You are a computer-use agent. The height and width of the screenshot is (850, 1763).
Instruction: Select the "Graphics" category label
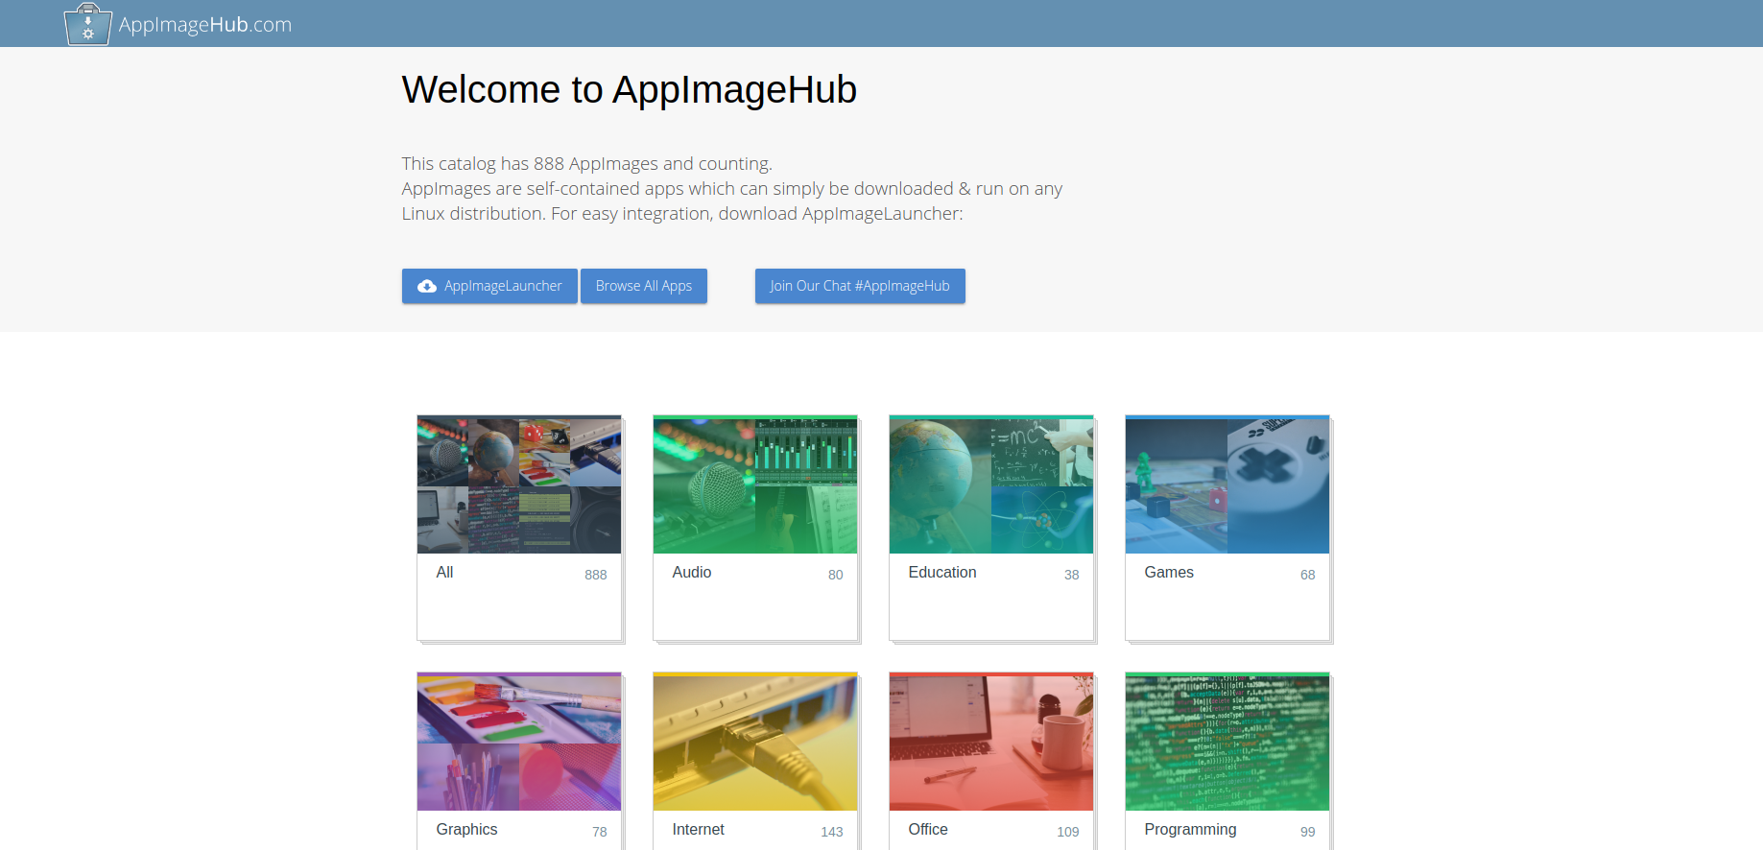tap(466, 830)
